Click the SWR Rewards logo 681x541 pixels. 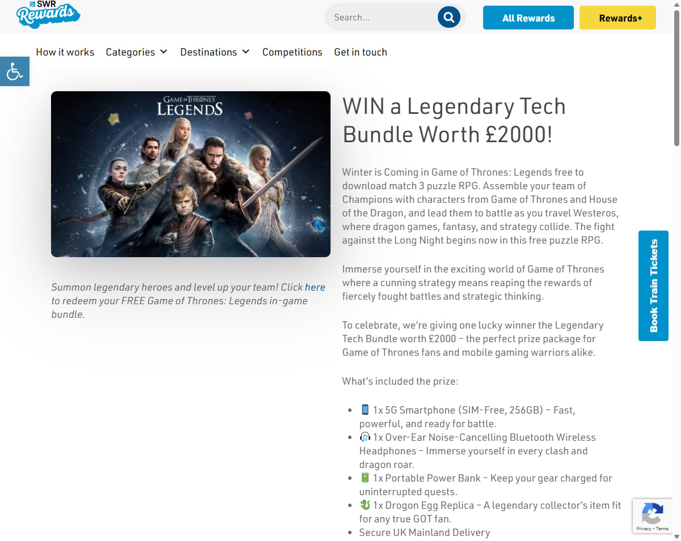[48, 15]
